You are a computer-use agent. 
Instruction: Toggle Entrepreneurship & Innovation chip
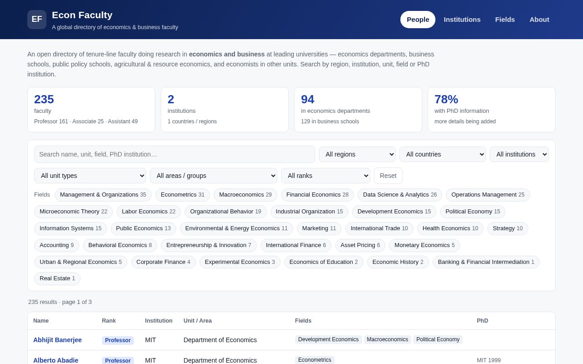(209, 245)
